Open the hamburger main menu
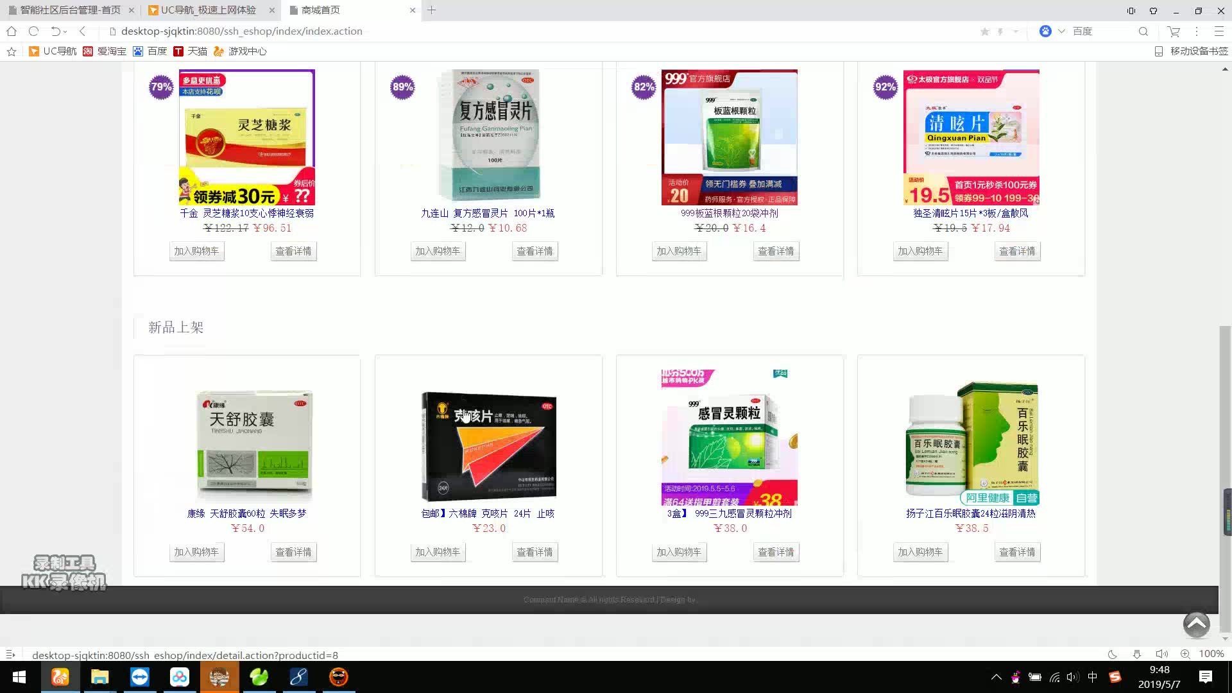1232x693 pixels. [x=1219, y=31]
